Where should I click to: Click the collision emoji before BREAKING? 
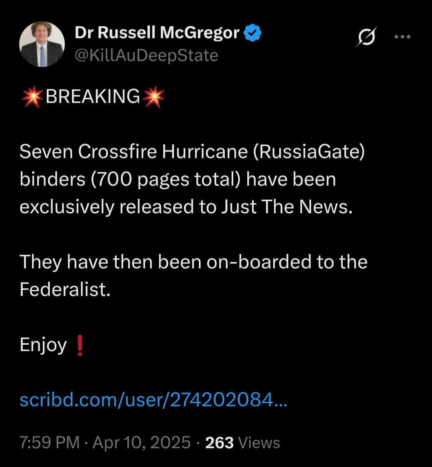pos(32,97)
